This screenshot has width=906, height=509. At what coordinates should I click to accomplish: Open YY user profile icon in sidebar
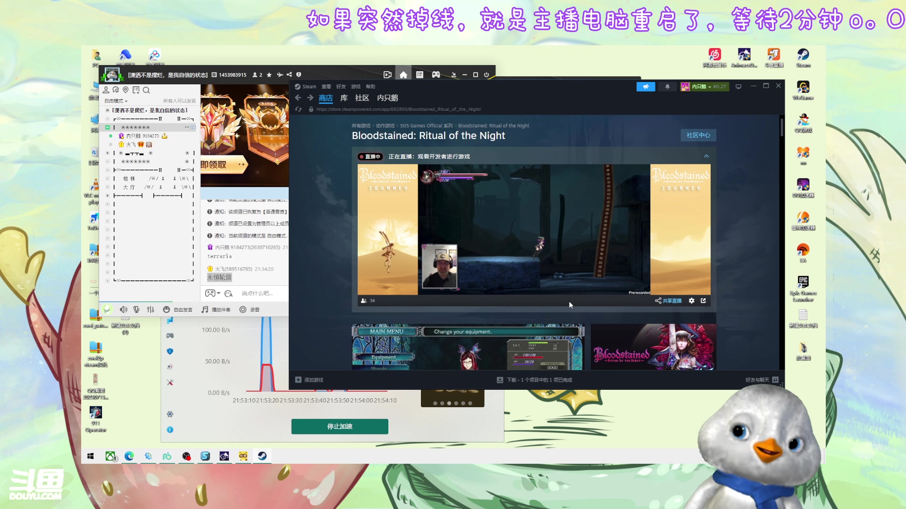(106, 90)
